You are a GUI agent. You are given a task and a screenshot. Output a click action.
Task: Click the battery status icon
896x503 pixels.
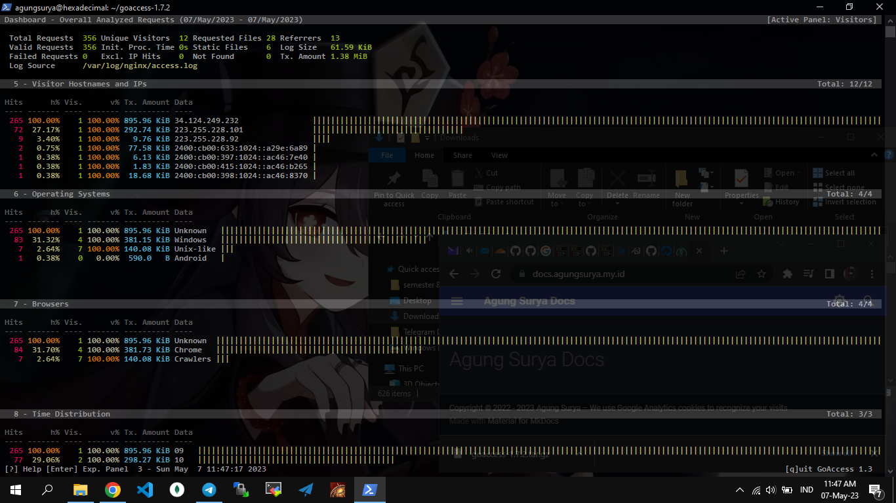[787, 490]
